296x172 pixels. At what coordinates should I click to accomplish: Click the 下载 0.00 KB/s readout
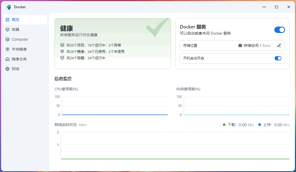(241, 125)
